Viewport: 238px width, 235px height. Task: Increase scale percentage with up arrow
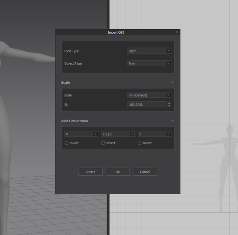pos(169,103)
